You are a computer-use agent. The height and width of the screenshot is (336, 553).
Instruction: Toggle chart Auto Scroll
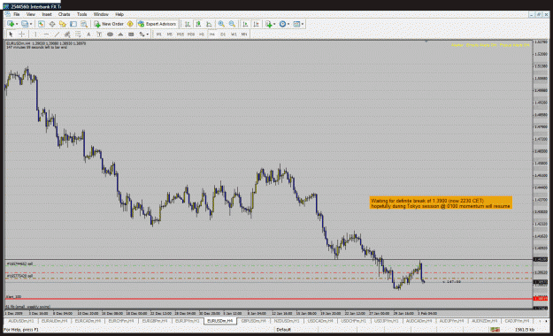tap(245, 24)
